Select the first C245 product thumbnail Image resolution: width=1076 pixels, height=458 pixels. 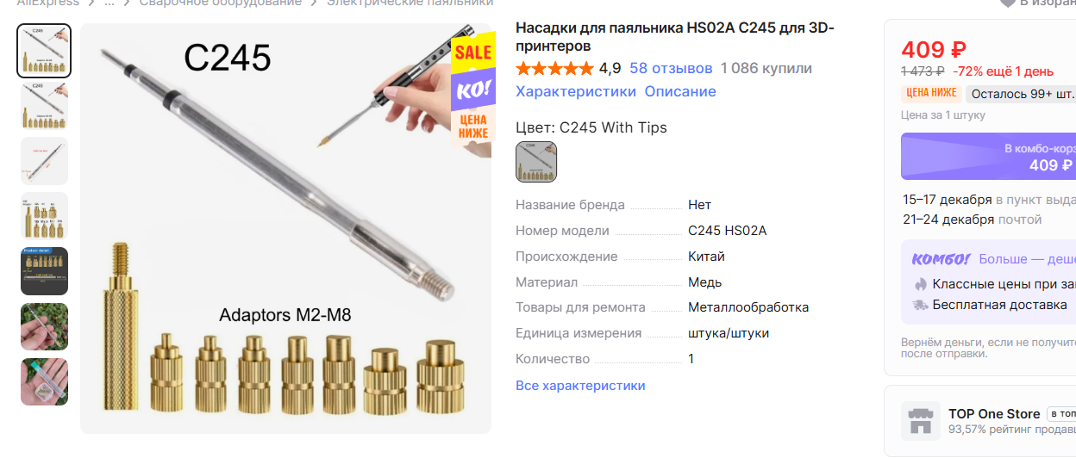click(44, 51)
